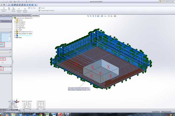Select Top Plane in the tree
This screenshot has width=175, height=116.
click(x=20, y=26)
